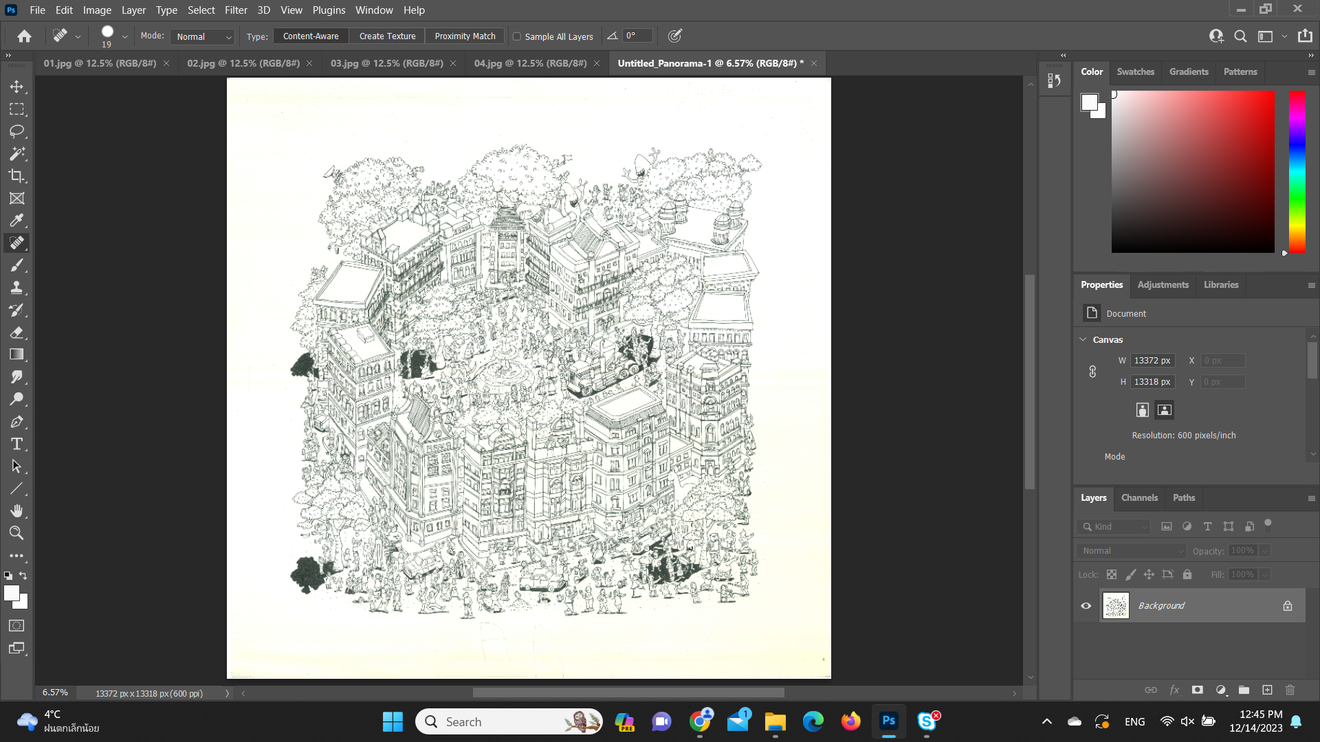This screenshot has height=742, width=1320.
Task: Create a new layer
Action: (x=1267, y=690)
